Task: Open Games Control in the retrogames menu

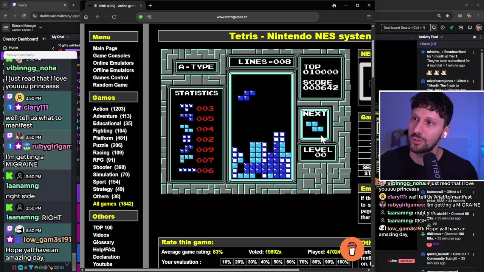Action: (111, 77)
